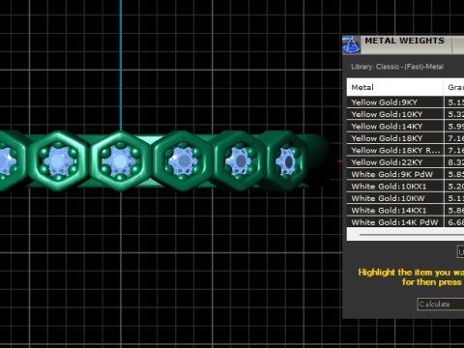Click the hexagon setting on the cyan line
This screenshot has height=348, width=464.
click(120, 160)
